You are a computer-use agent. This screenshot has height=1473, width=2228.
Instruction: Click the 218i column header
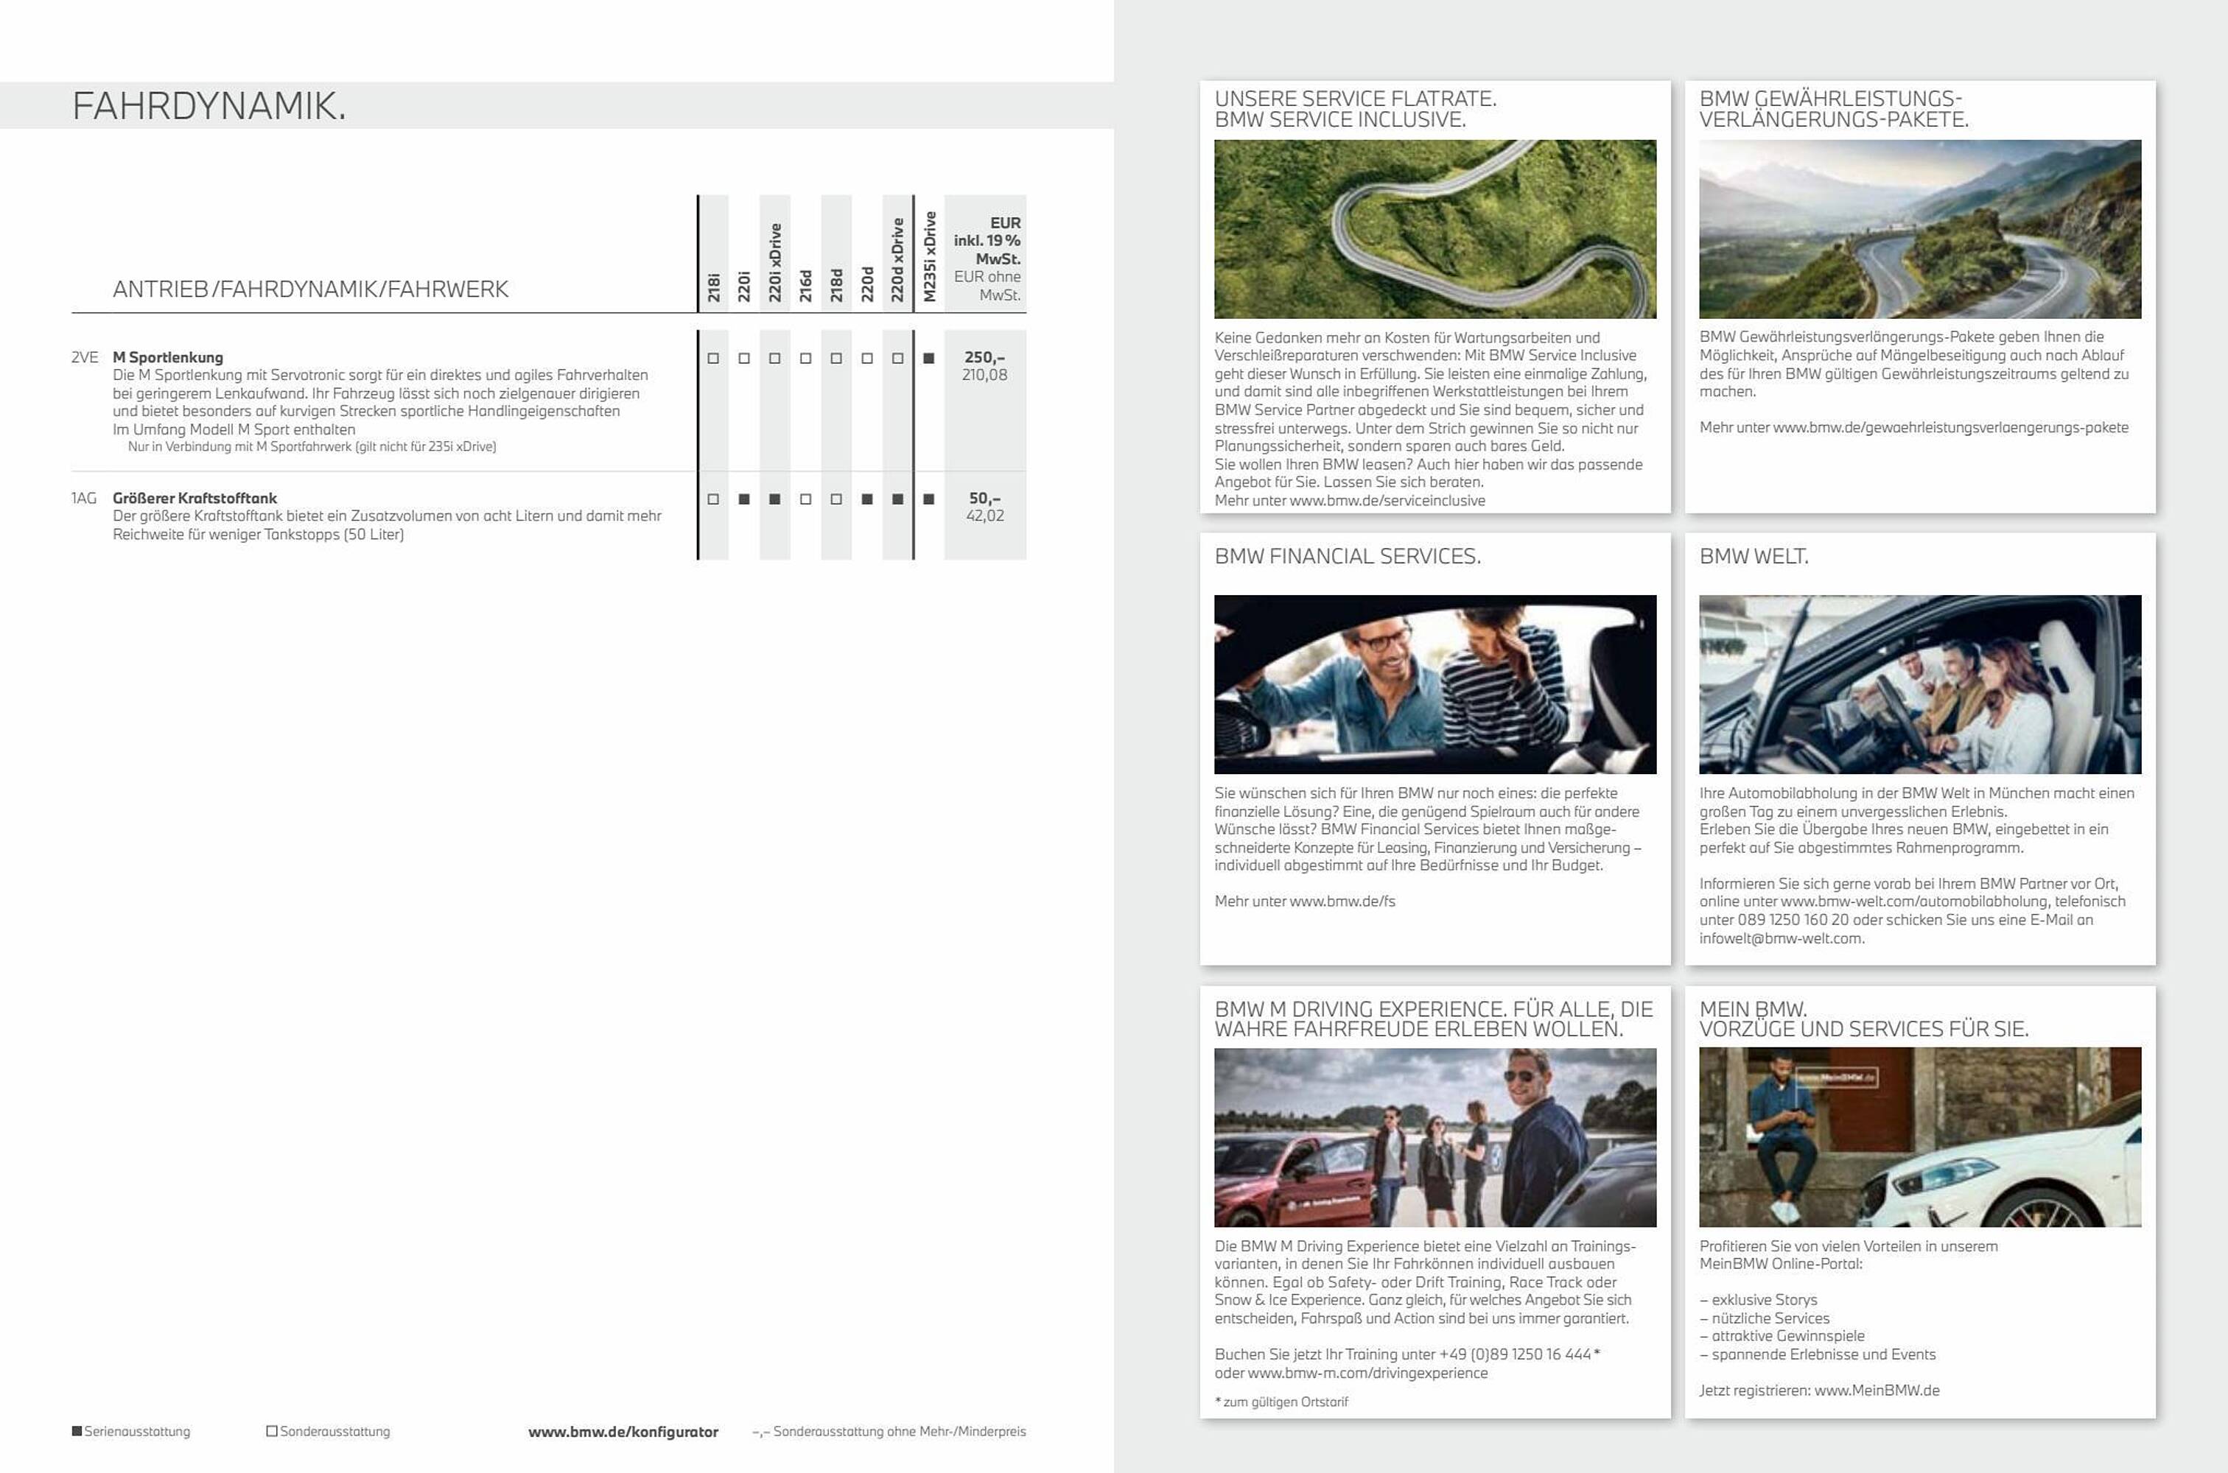coord(713,287)
